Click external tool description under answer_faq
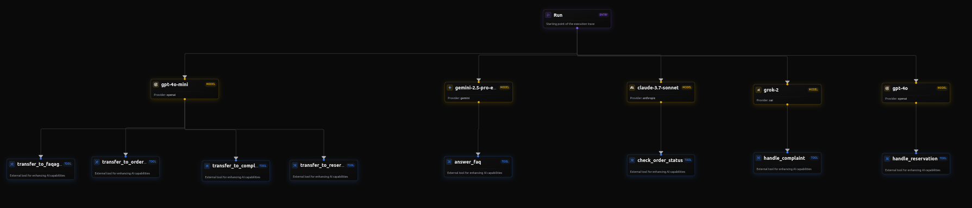 474,173
